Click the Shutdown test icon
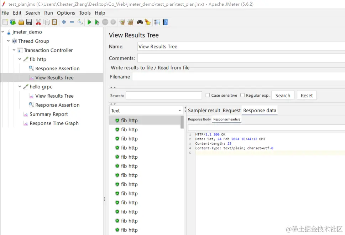The image size is (345, 235). click(113, 22)
